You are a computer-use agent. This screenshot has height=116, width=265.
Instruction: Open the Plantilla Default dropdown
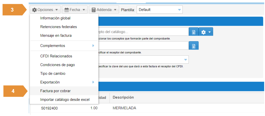click(159, 10)
